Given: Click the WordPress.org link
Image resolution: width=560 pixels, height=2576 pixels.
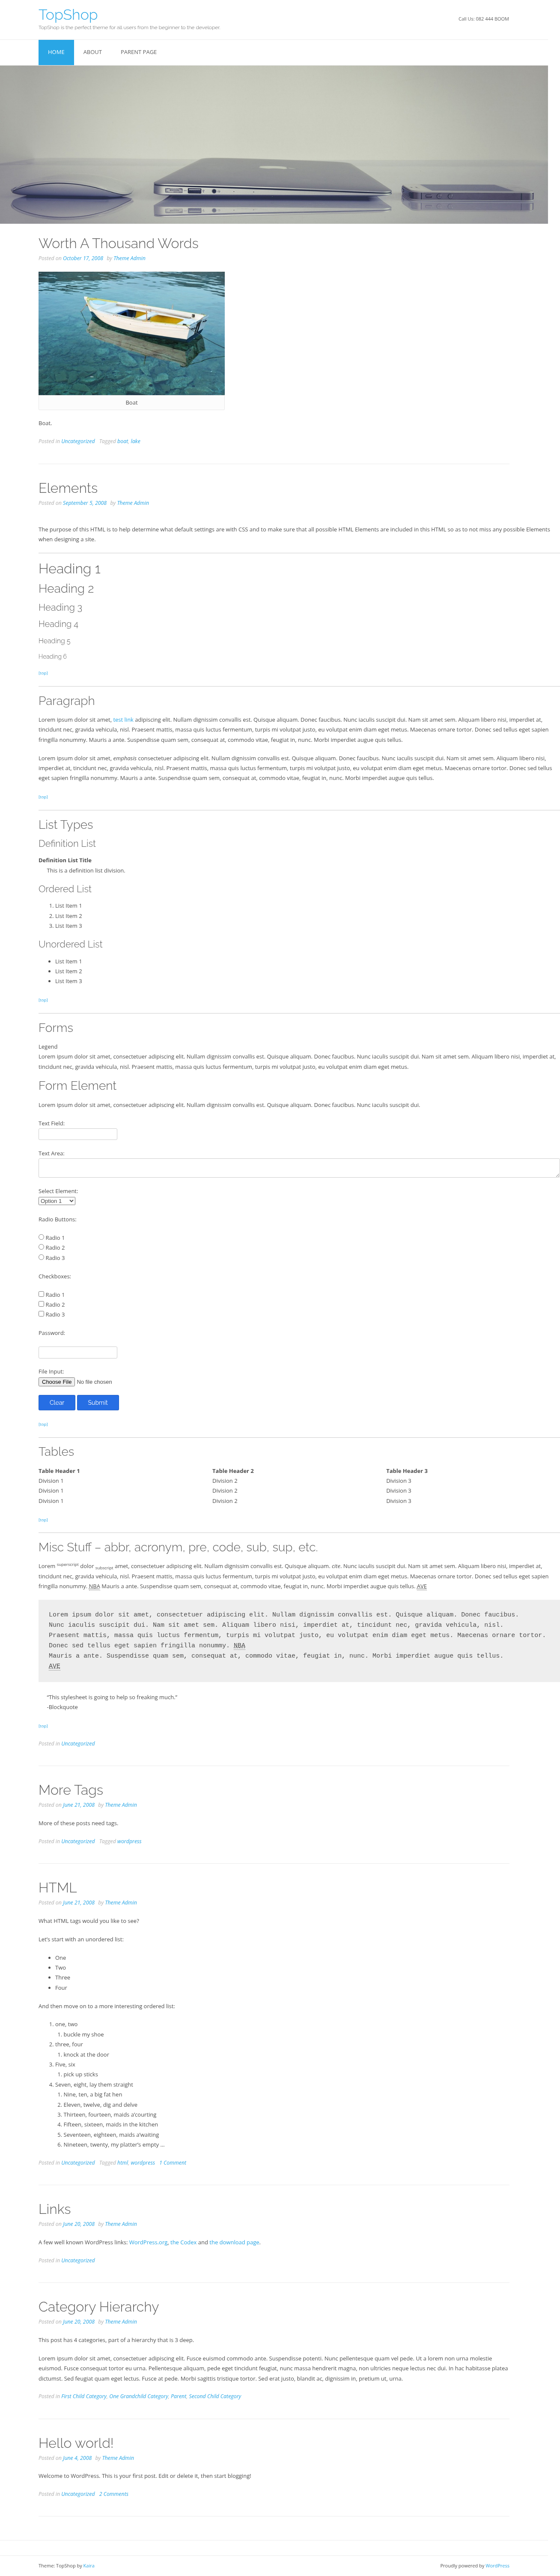Looking at the screenshot, I should coord(149,2242).
